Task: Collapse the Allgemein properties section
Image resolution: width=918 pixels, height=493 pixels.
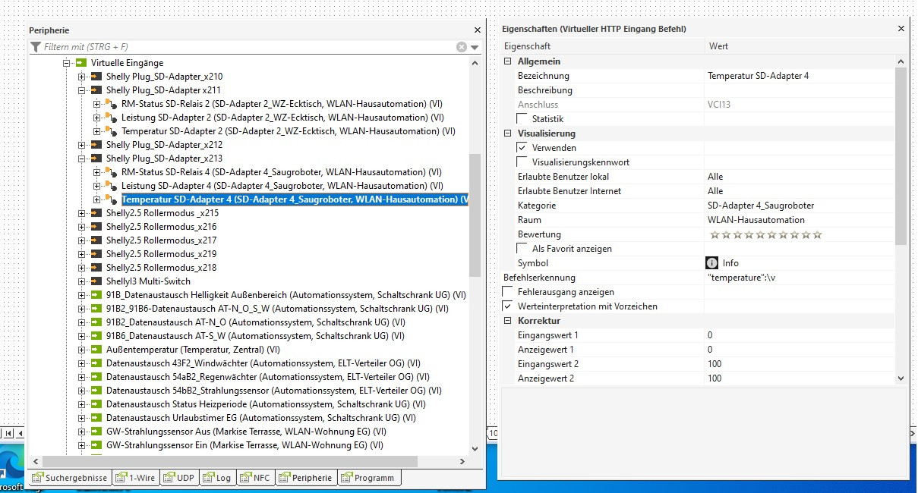Action: (x=508, y=61)
